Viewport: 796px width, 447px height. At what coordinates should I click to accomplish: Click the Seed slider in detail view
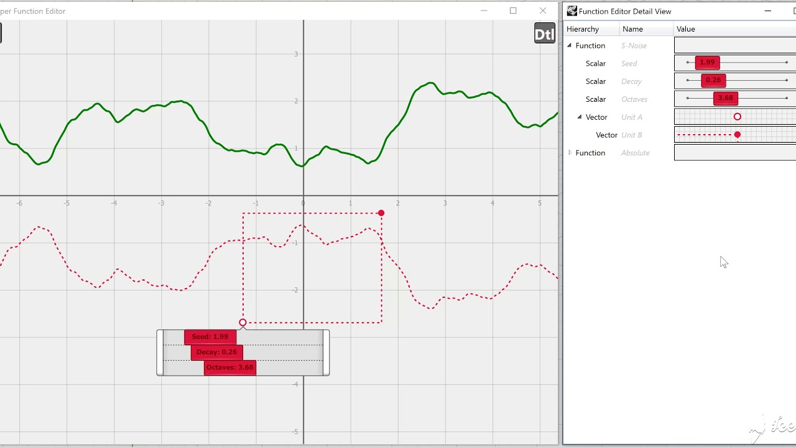707,62
